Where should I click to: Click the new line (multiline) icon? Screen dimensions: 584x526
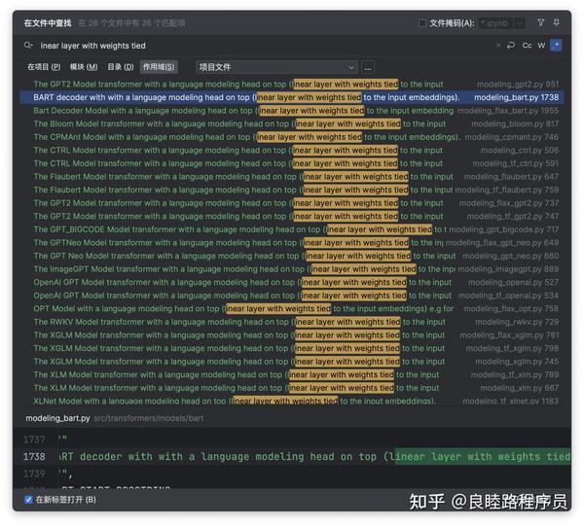click(x=511, y=46)
